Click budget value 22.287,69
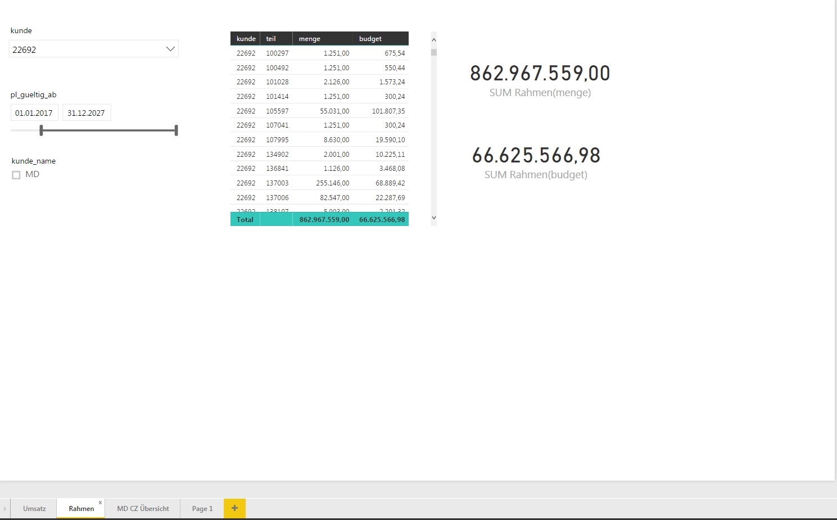 (390, 198)
